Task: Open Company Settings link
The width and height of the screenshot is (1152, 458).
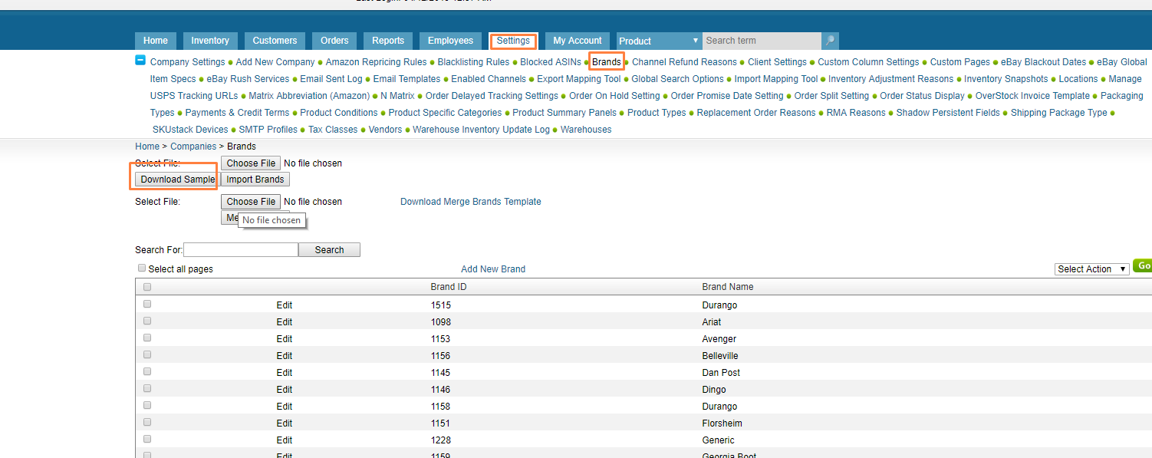Action: pos(188,62)
